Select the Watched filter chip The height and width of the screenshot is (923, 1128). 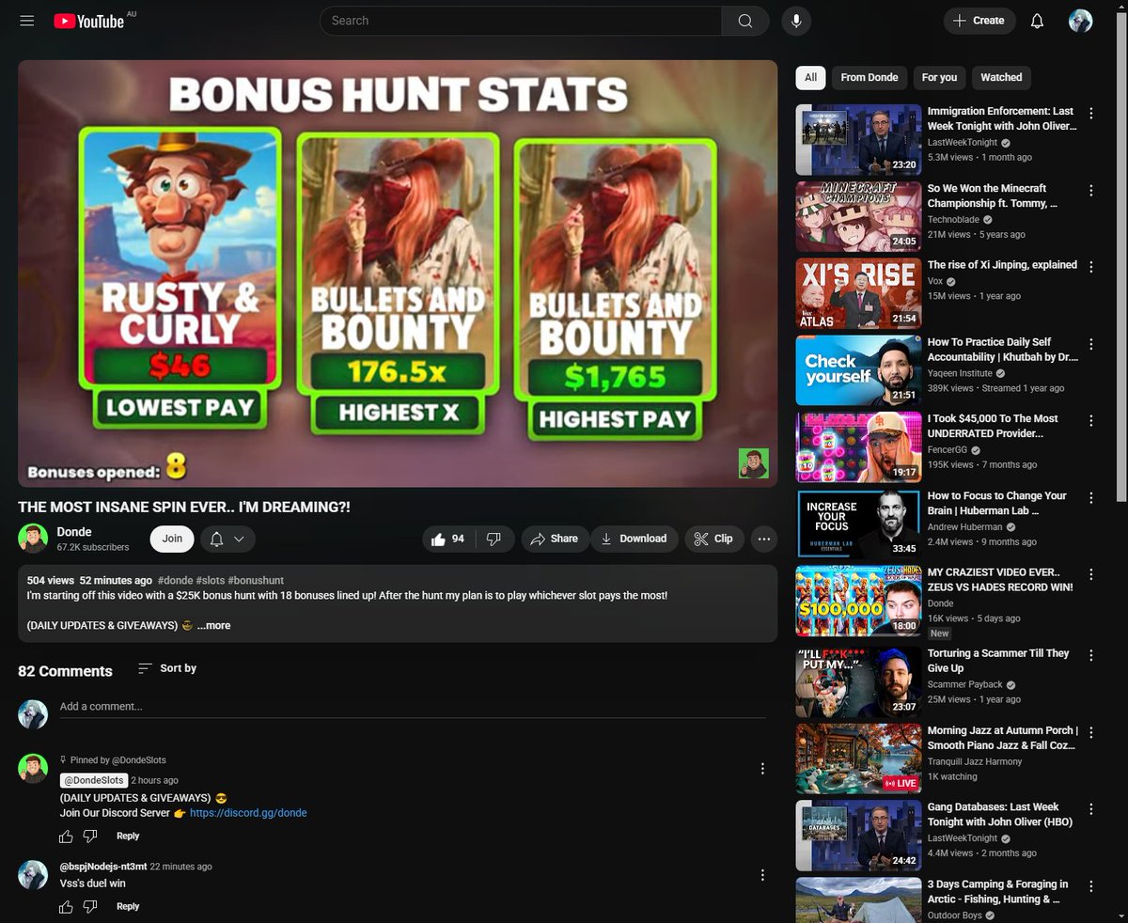tap(1001, 77)
